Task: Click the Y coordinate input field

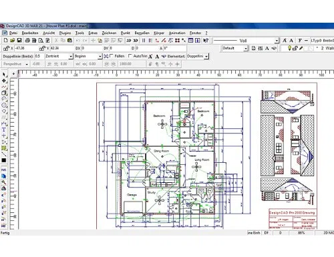Action: click(61, 48)
